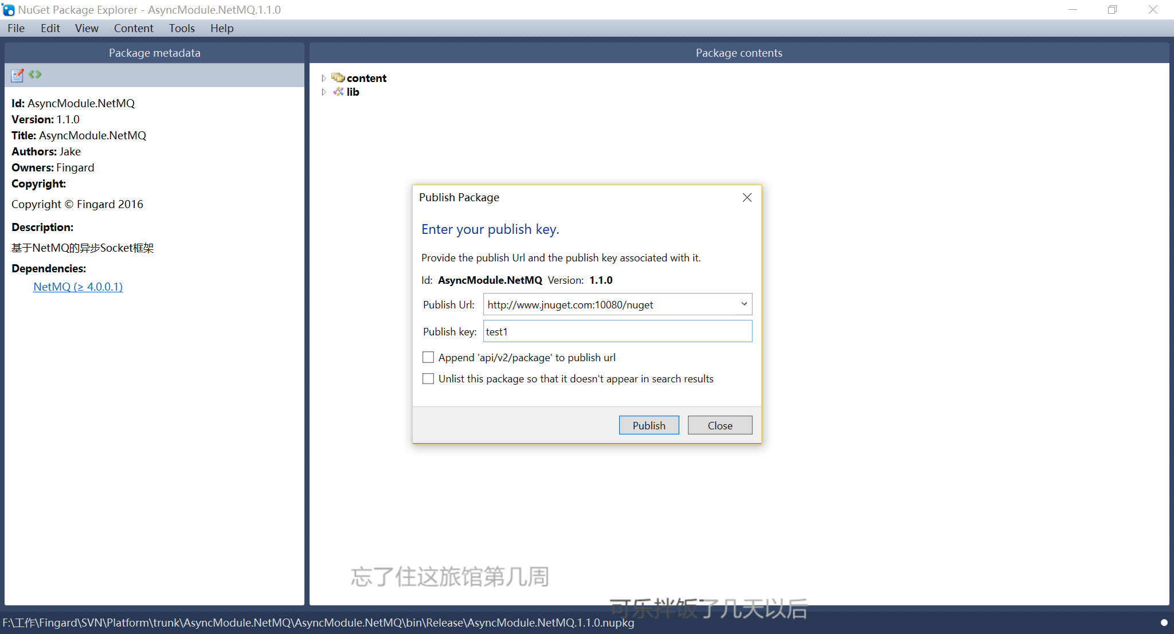Click the Package metadata panel header
This screenshot has width=1174, height=634.
point(155,53)
